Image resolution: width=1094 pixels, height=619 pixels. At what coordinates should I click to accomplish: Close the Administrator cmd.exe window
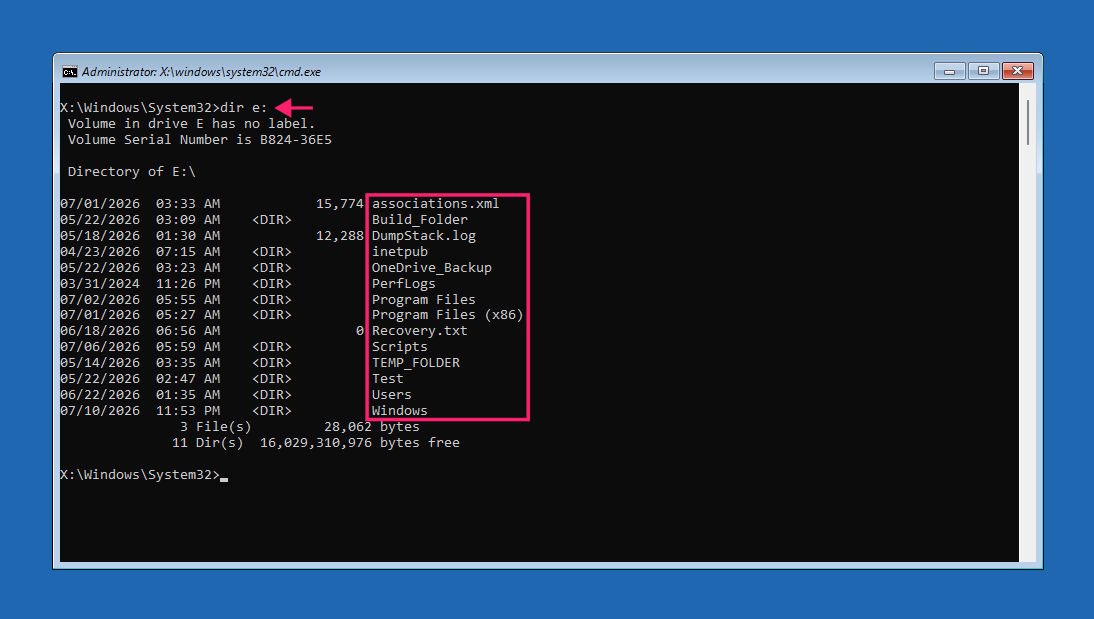click(x=1017, y=71)
